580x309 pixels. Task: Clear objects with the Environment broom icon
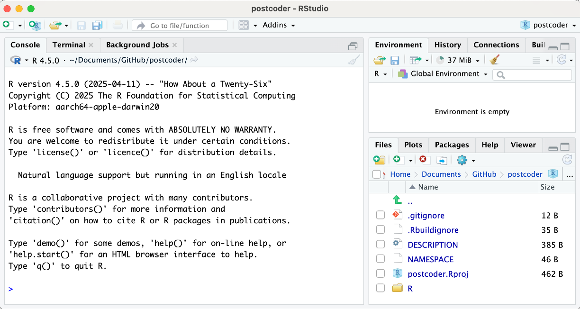495,60
